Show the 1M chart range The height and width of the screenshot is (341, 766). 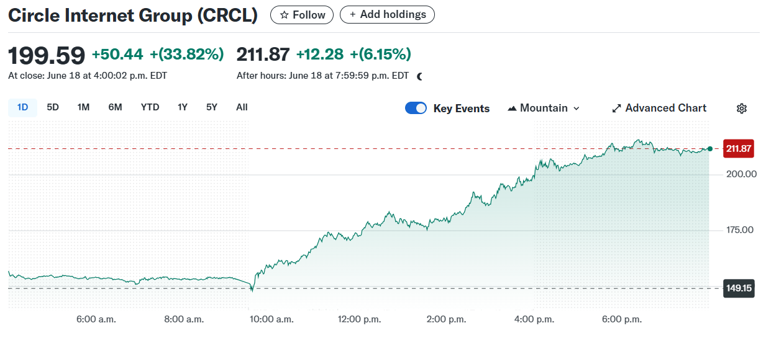tap(83, 107)
